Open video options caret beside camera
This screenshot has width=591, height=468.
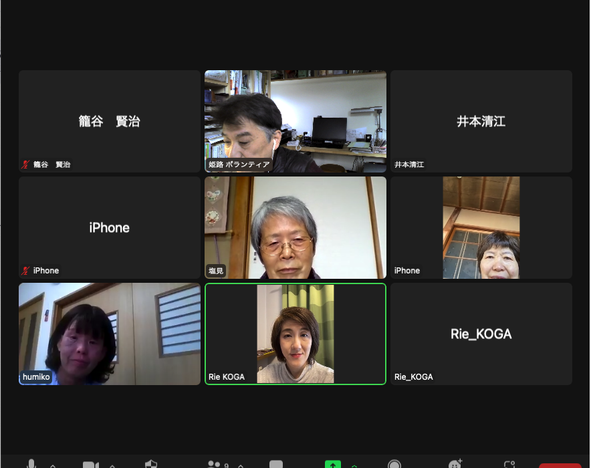pos(112,466)
